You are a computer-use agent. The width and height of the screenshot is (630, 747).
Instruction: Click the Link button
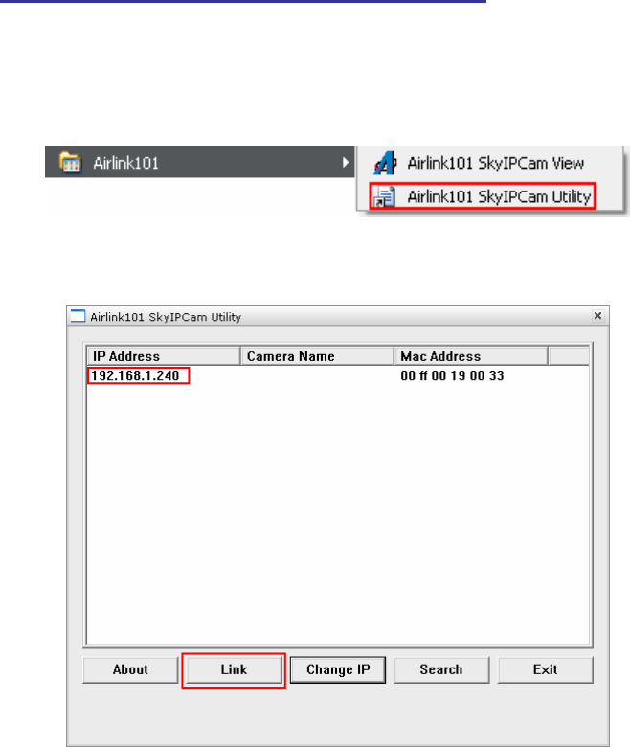tap(234, 669)
